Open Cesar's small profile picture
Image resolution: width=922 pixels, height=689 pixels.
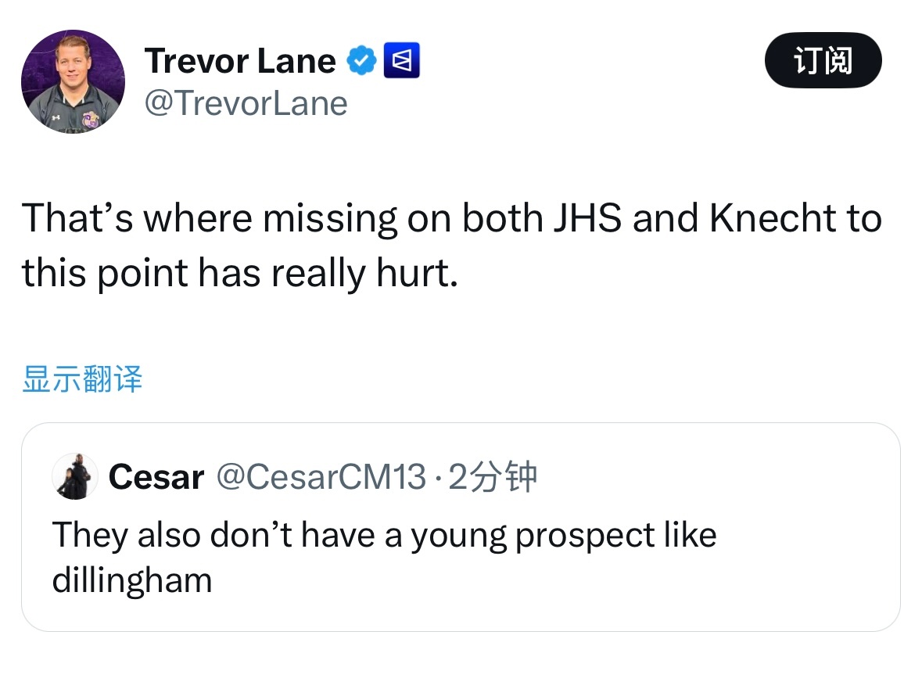[75, 475]
